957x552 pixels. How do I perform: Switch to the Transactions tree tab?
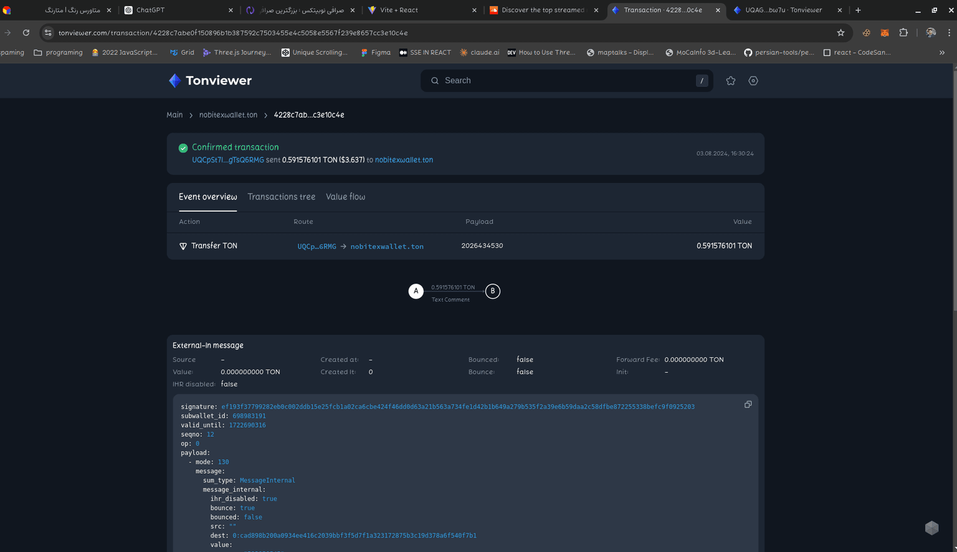[x=281, y=197]
